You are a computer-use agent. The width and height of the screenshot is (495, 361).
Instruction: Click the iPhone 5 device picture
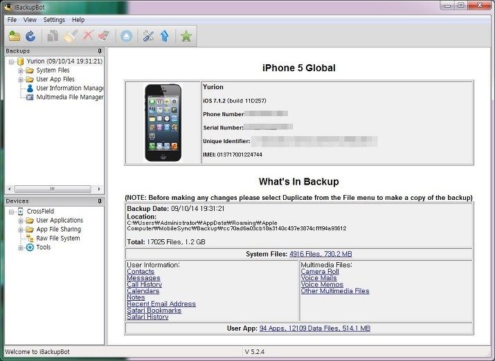[x=163, y=122]
